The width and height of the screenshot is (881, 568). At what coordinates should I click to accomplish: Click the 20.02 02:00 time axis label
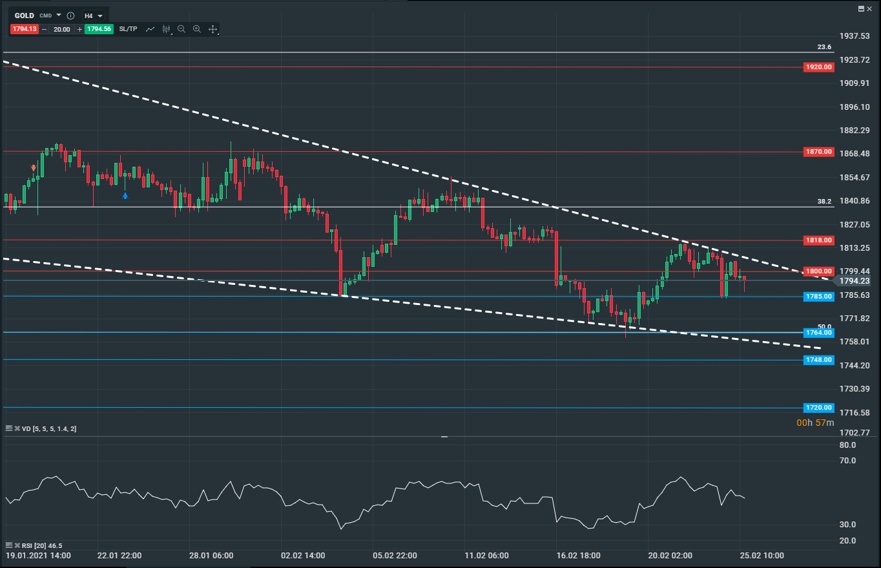tap(670, 556)
